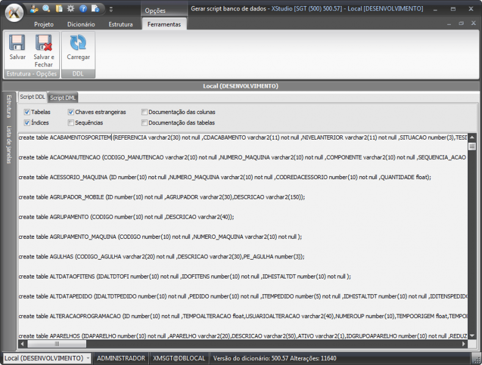Click the horizontal scrollbar right arrow
Viewport: 482px width, 365px height.
pos(462,344)
